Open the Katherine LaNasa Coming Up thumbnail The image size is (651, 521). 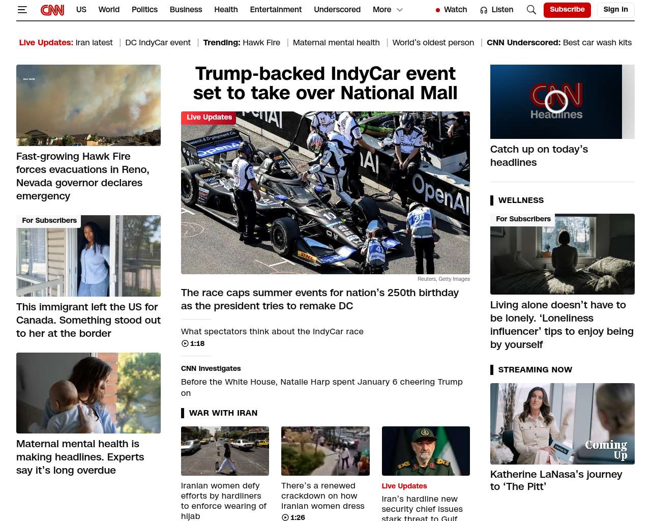pos(563,424)
